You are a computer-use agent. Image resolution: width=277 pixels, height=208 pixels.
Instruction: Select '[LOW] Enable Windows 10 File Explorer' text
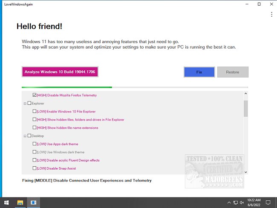66,112
